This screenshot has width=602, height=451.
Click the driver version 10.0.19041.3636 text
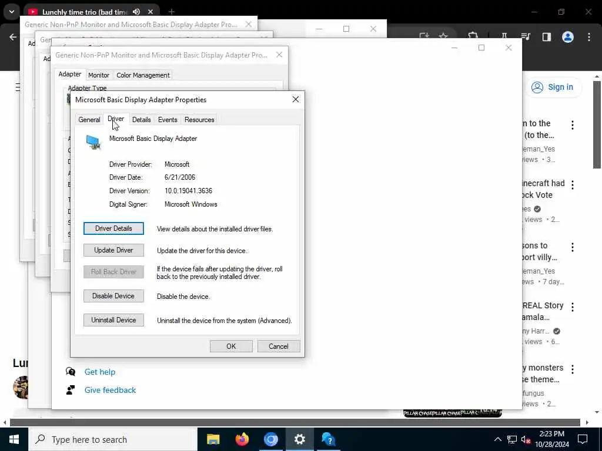188,191
